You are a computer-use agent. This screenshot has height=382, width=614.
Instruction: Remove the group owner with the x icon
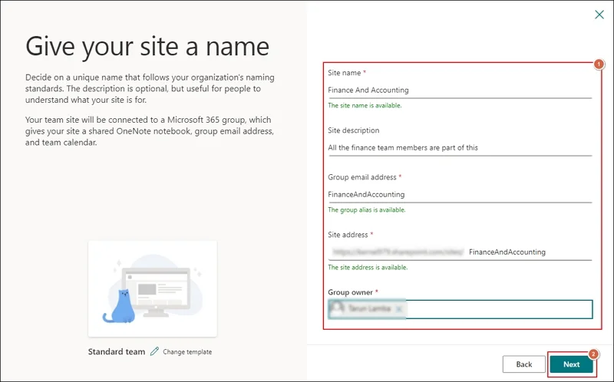398,309
